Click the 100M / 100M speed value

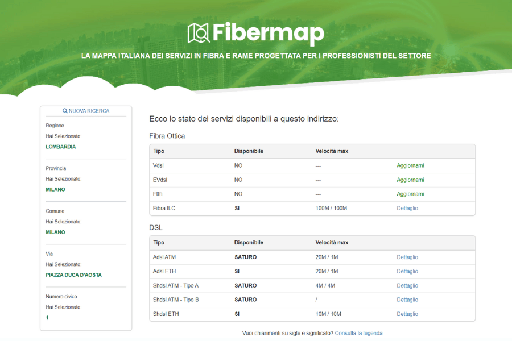pos(331,208)
